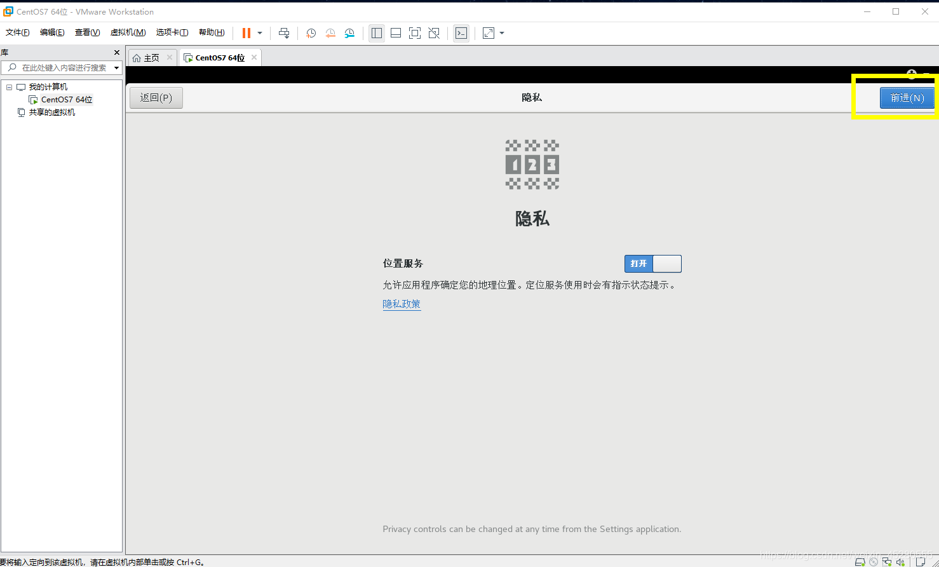This screenshot has height=567, width=939.
Task: Open the library search dropdown arrow
Action: pos(116,67)
